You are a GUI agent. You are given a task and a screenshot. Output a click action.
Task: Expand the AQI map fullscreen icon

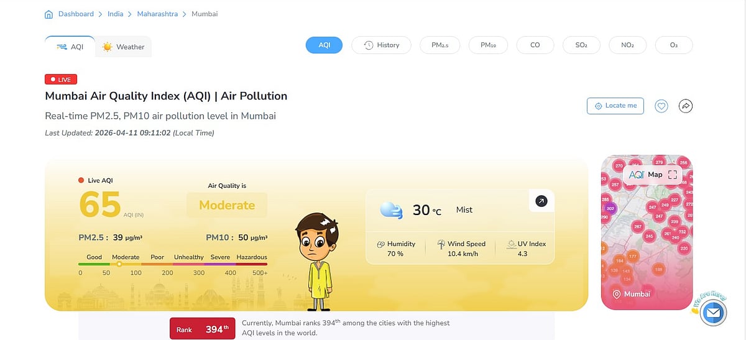coord(672,175)
